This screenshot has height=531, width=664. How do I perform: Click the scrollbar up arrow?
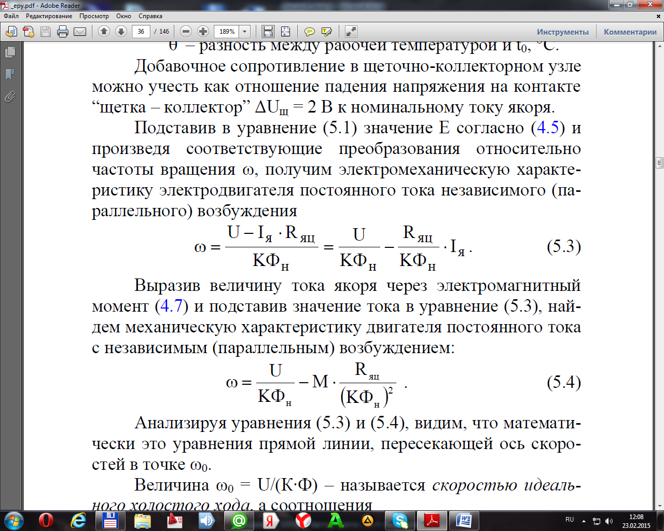coord(659,47)
